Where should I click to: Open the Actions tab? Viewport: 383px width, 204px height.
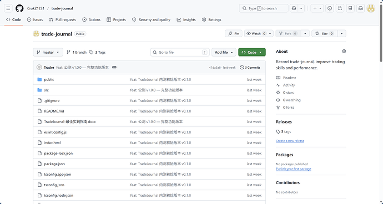click(x=92, y=20)
